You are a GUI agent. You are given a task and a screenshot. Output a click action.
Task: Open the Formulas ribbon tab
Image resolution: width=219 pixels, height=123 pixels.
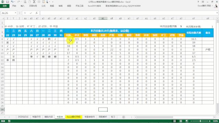(44, 6)
